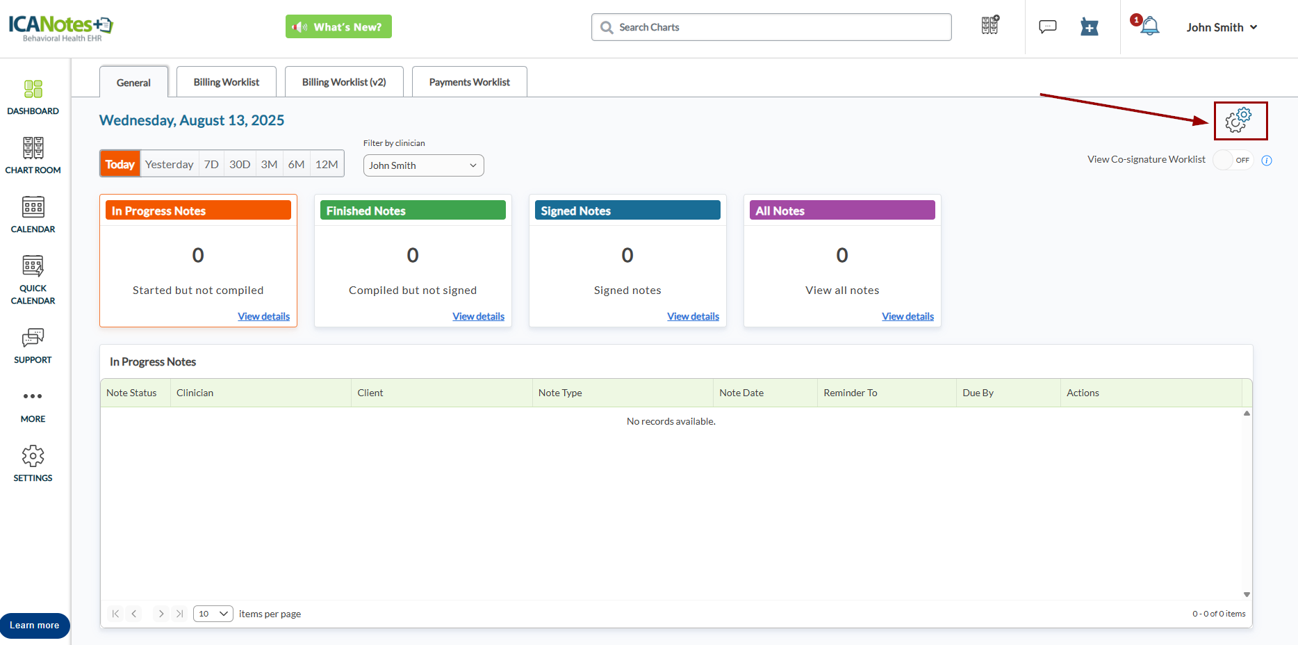View details of In Progress Notes
Viewport: 1298px width, 645px height.
(264, 316)
